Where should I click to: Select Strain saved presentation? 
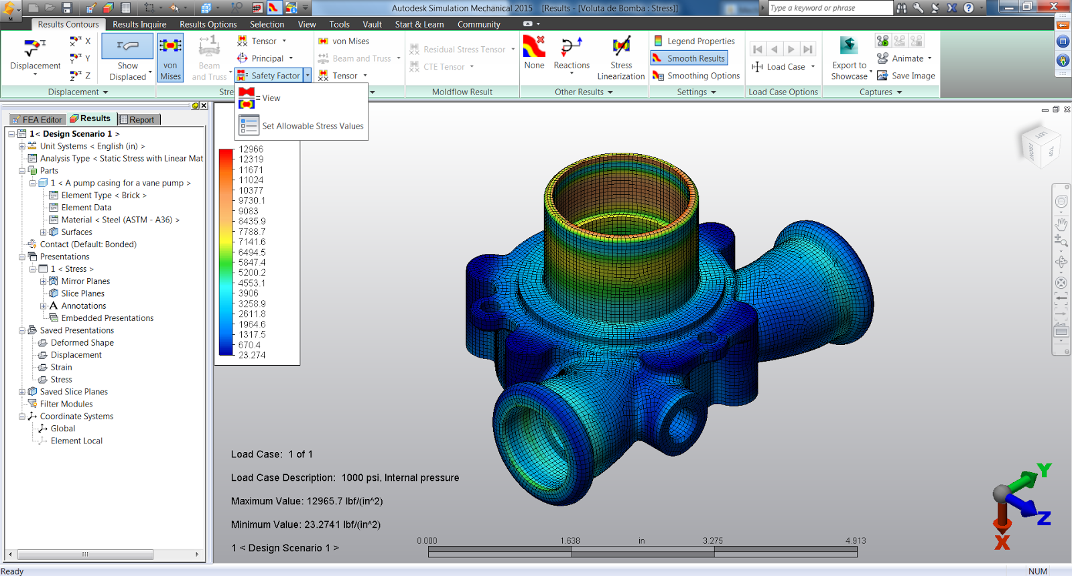(61, 367)
